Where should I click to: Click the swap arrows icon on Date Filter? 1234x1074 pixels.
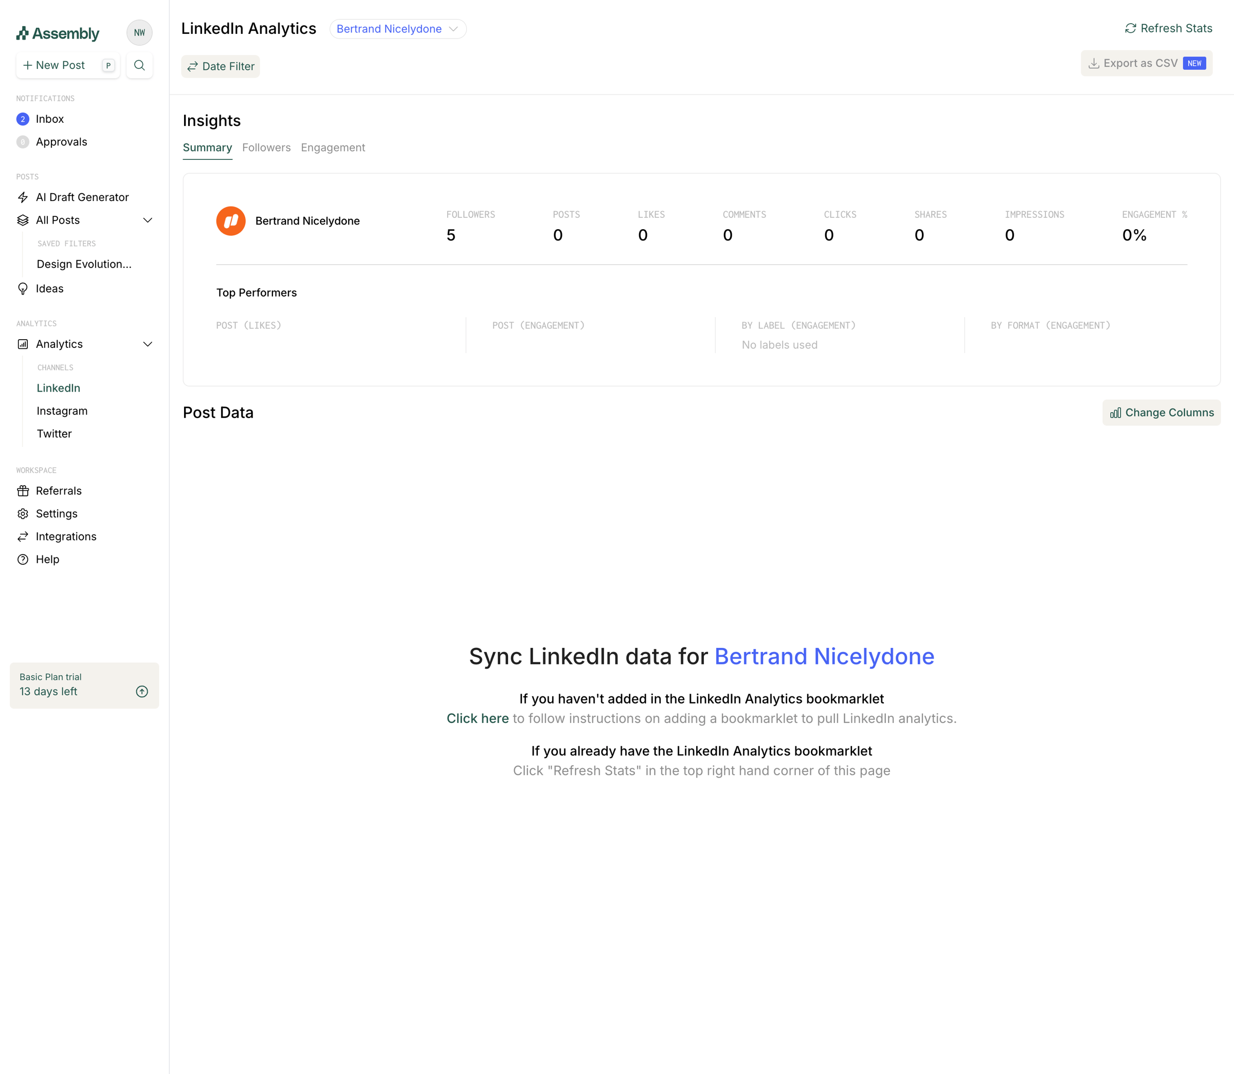pos(192,66)
